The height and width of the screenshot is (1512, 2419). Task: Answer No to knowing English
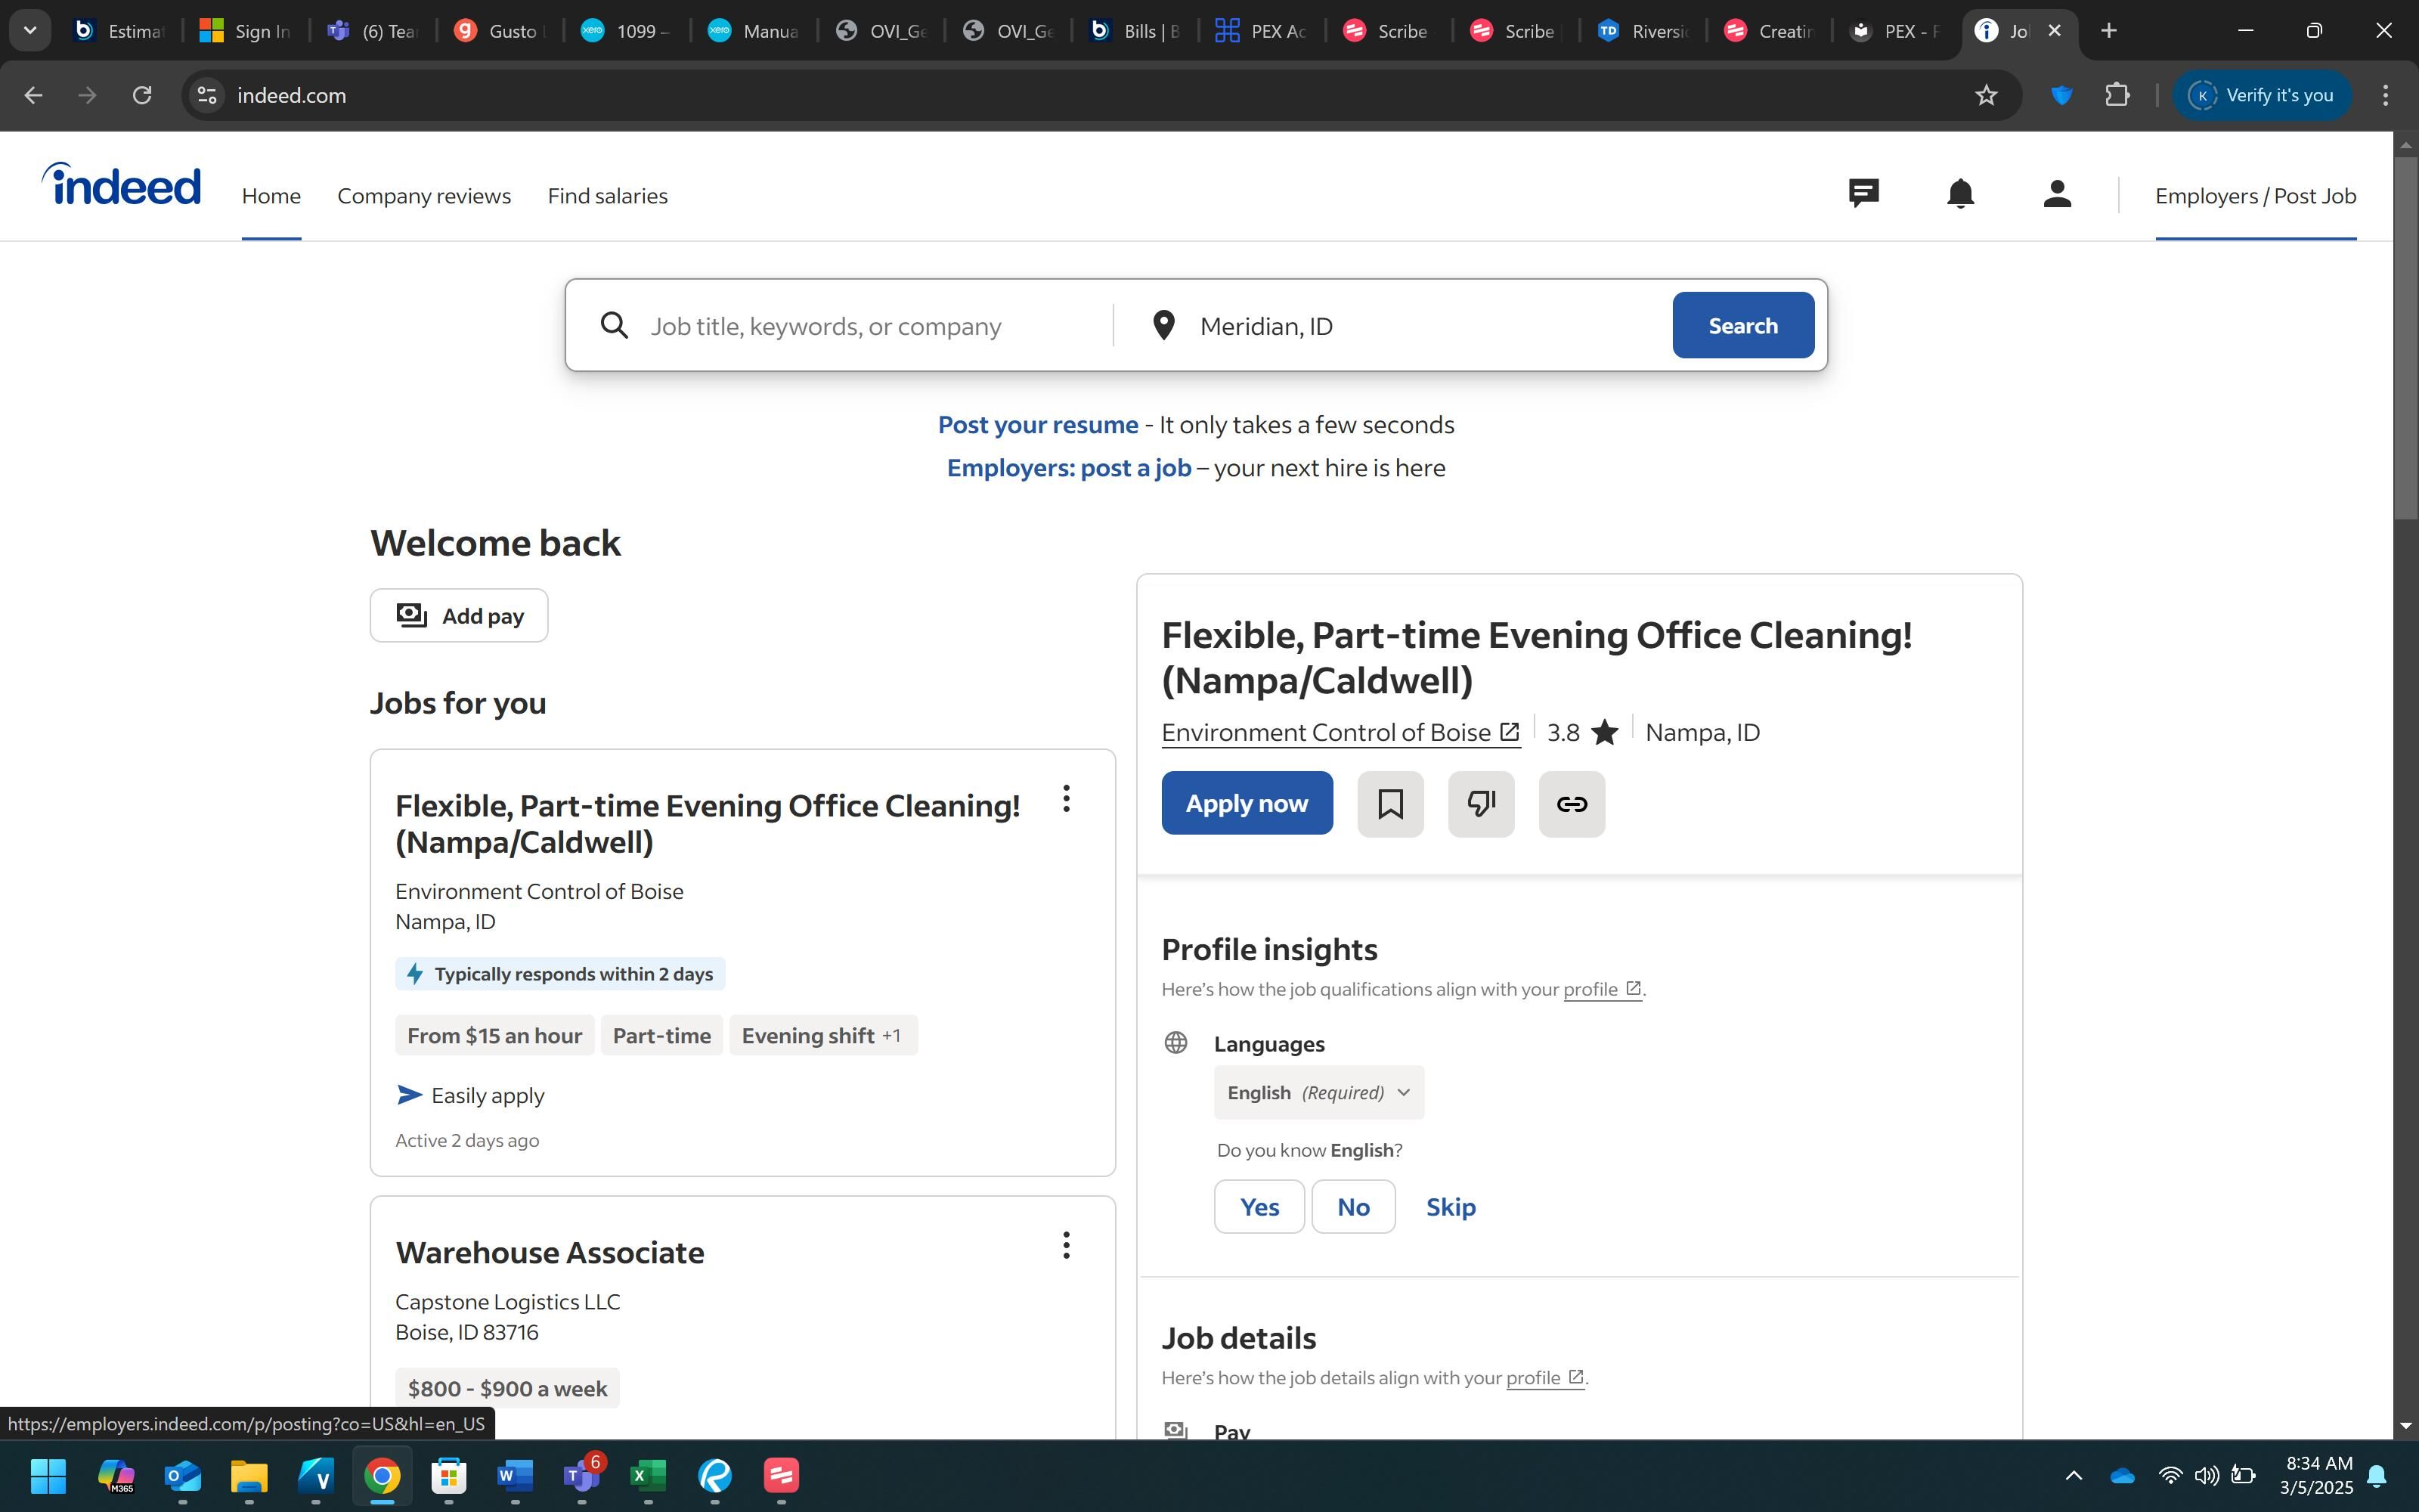1352,1207
